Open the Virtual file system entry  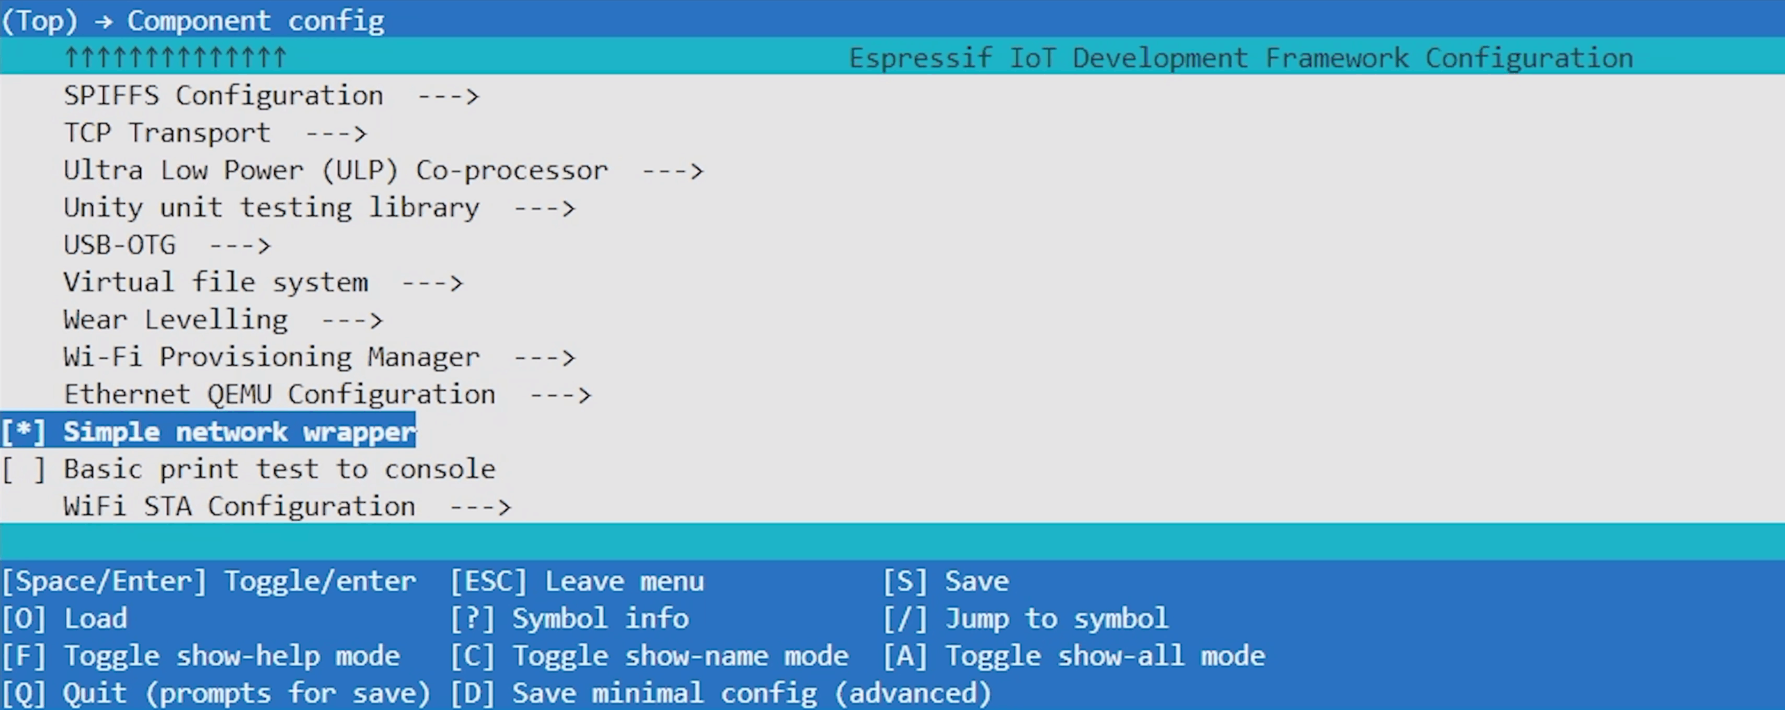[215, 283]
